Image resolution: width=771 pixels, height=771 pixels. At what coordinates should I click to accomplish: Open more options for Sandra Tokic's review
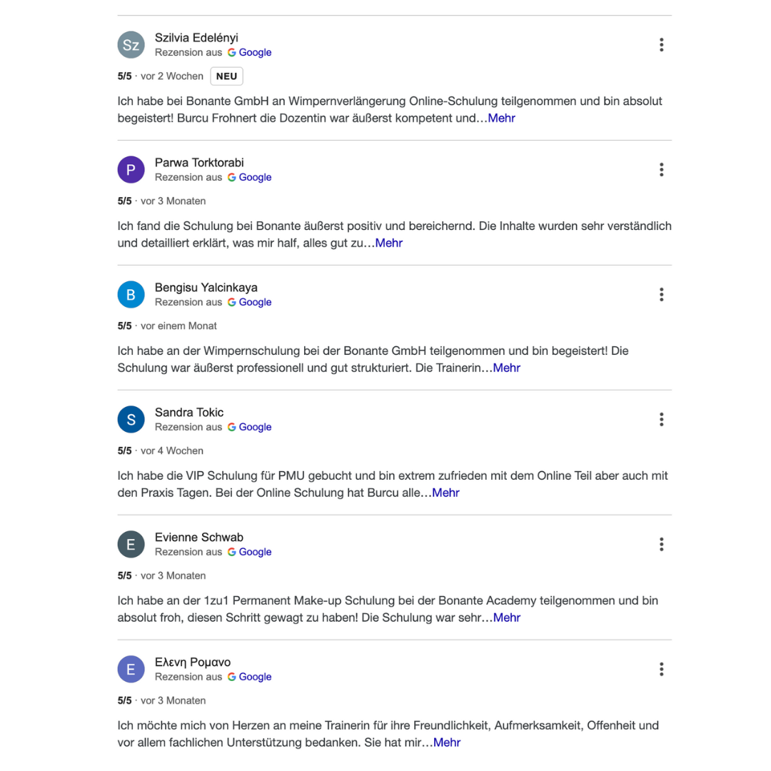coord(661,420)
